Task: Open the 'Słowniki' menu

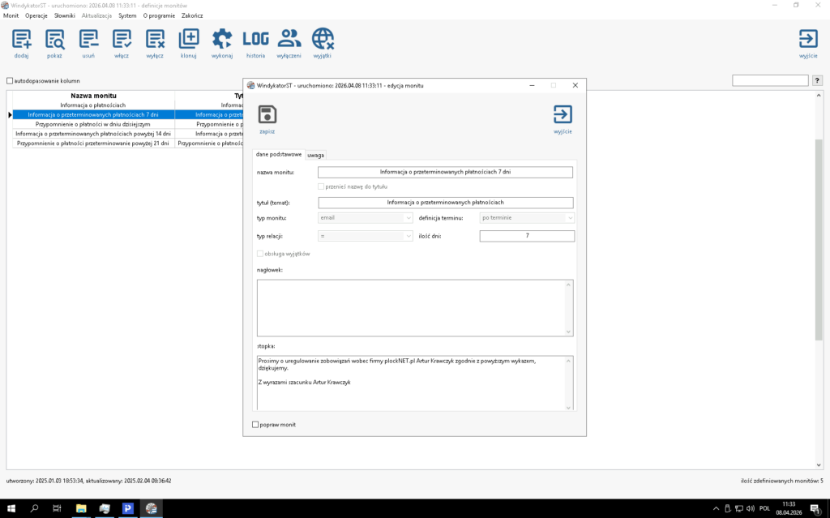Action: [x=65, y=15]
